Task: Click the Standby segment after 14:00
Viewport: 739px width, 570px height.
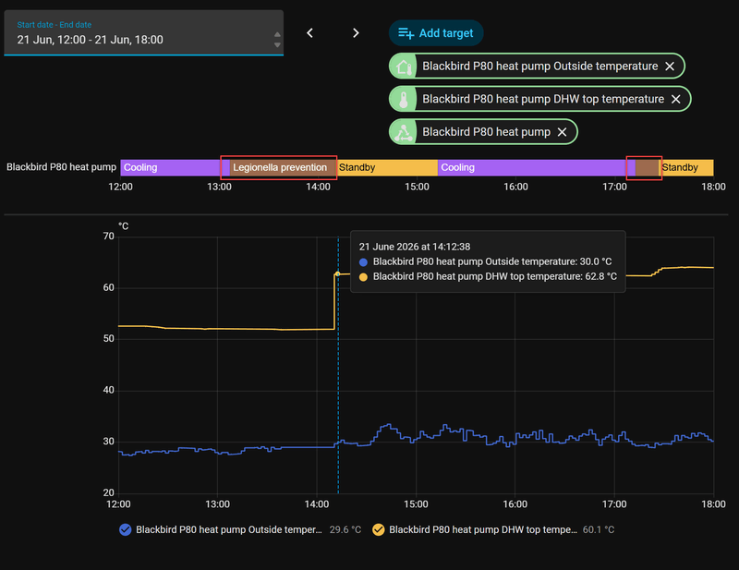Action: 387,168
